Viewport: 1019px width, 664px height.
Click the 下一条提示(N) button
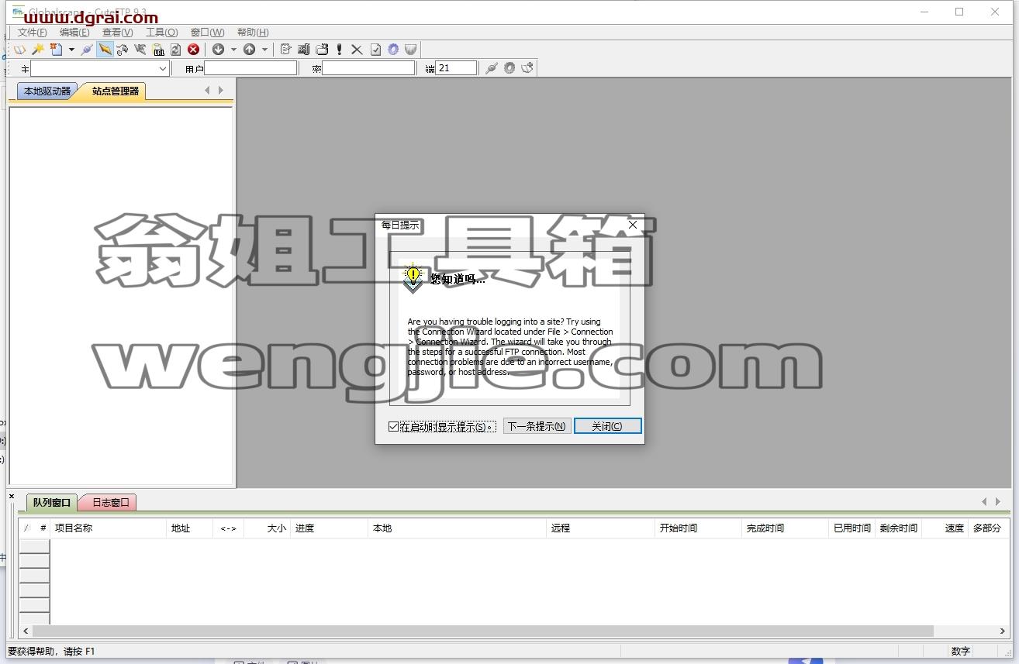[x=537, y=426]
